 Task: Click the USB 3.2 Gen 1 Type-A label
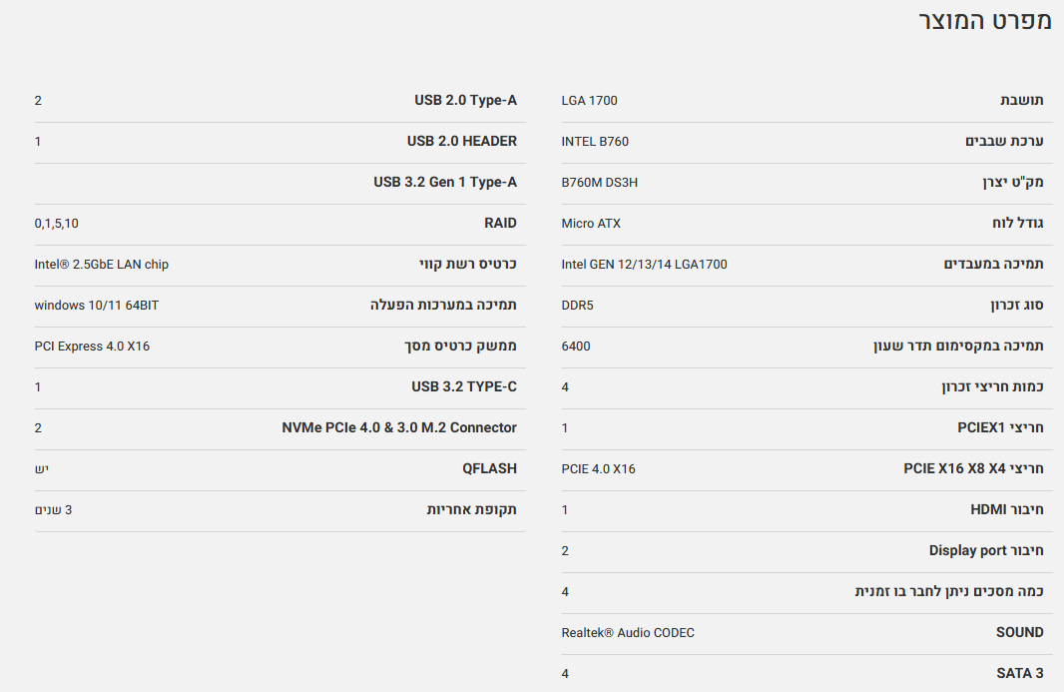pos(445,183)
